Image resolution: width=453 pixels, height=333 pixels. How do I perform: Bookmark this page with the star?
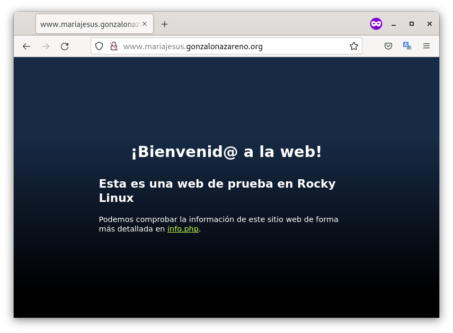[x=353, y=47]
